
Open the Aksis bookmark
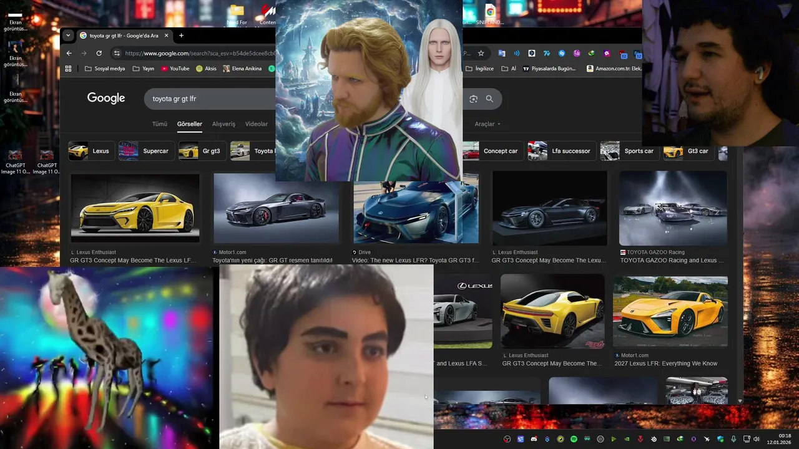click(x=207, y=69)
